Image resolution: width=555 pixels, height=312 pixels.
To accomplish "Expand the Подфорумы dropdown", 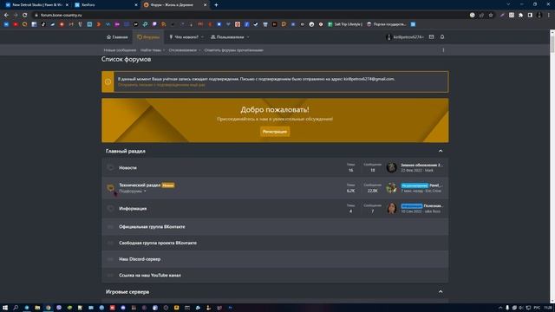I will (133, 191).
